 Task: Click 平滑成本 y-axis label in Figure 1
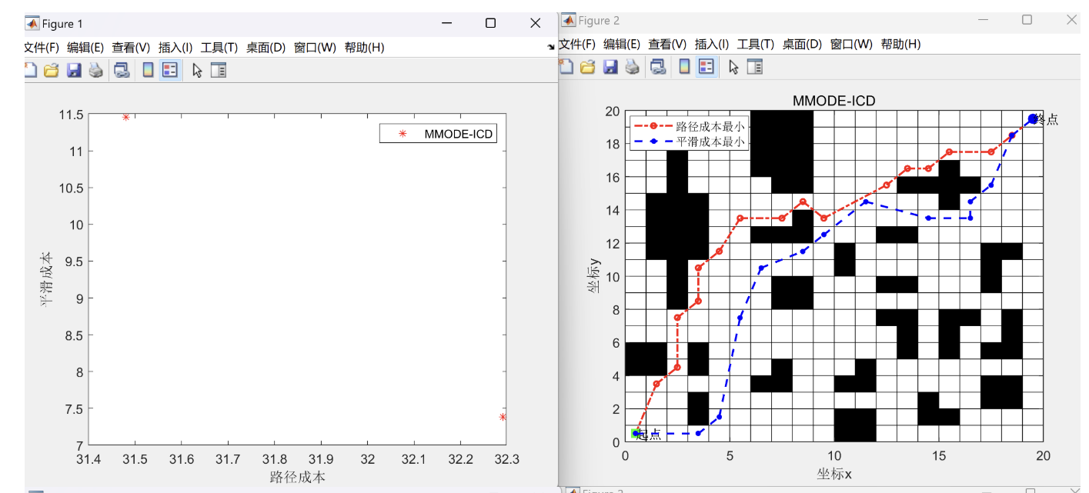tap(47, 278)
